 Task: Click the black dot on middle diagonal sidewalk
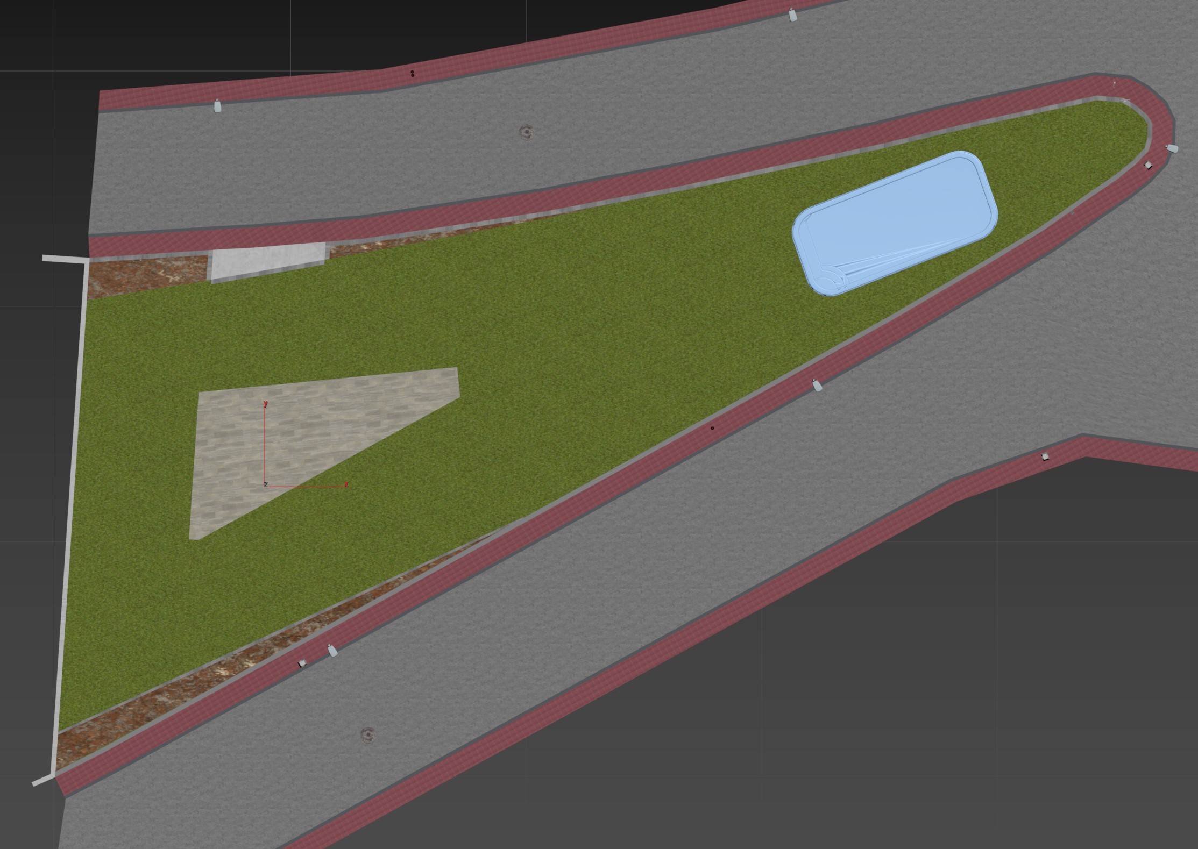click(x=712, y=428)
